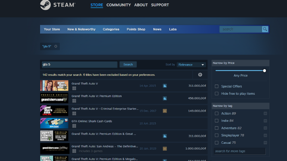Viewport: 287px width, 161px height.
Task: Click Windows platform icon under Grand Theft Auto V
Action: tap(74, 88)
